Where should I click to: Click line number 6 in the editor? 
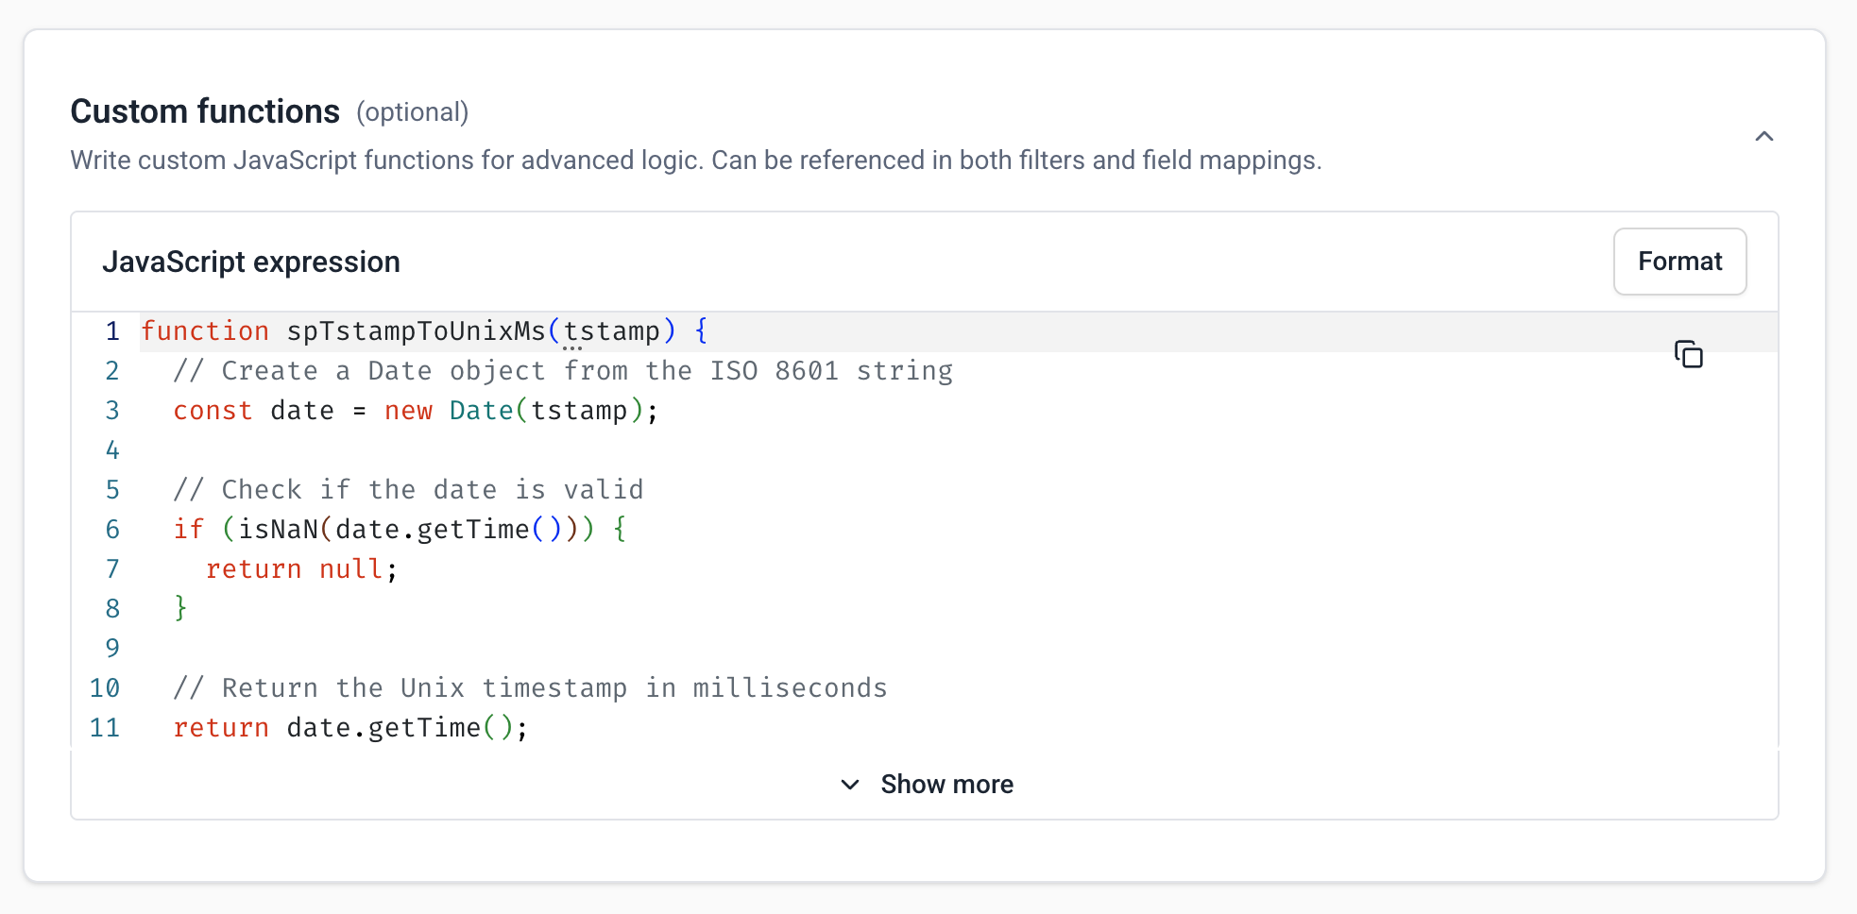(111, 529)
